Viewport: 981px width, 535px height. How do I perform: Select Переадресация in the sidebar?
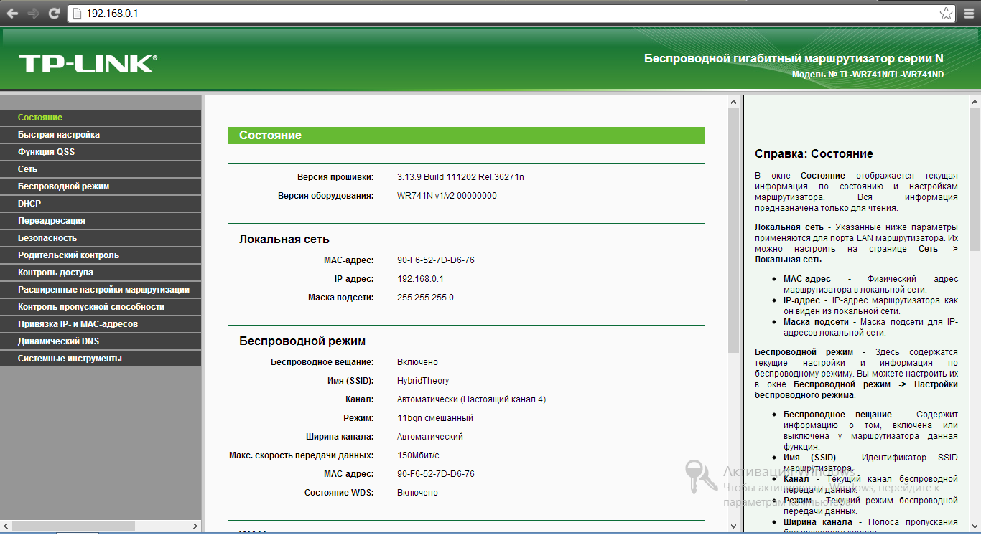tap(101, 221)
